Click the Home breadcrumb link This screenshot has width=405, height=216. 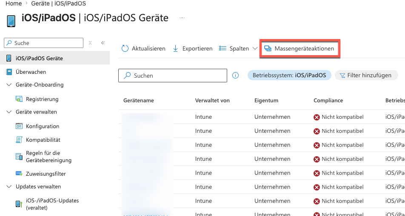14,4
